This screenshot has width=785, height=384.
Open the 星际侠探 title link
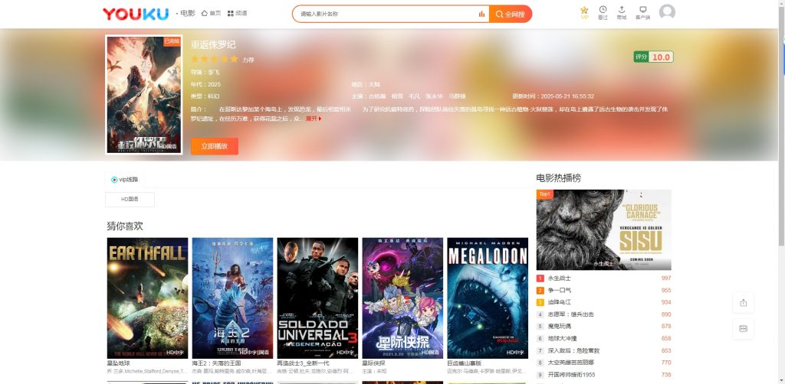point(374,363)
